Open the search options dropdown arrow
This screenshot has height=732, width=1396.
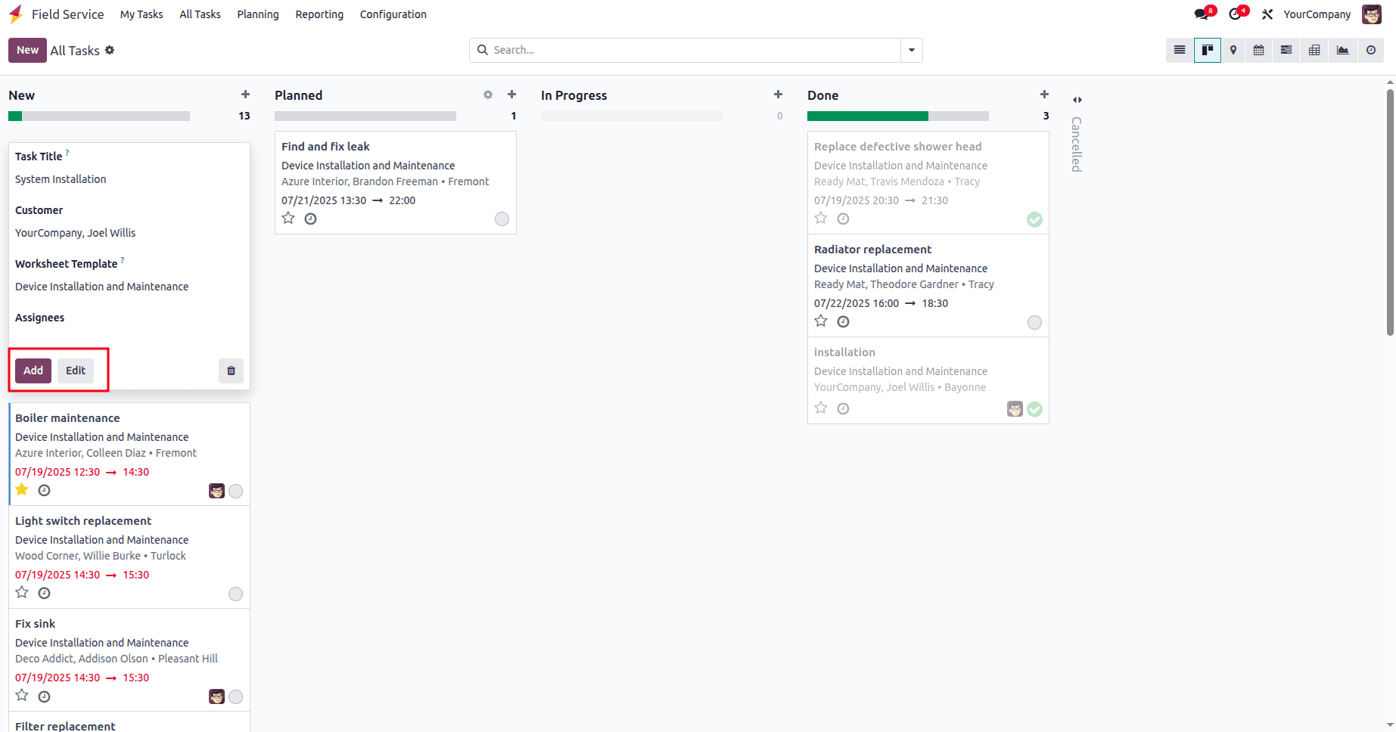(912, 51)
